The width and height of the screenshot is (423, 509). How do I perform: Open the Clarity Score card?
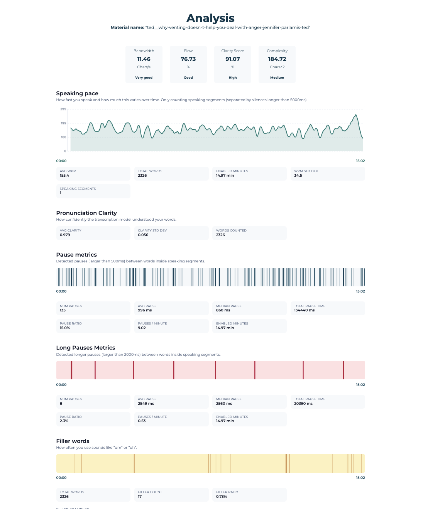point(232,64)
